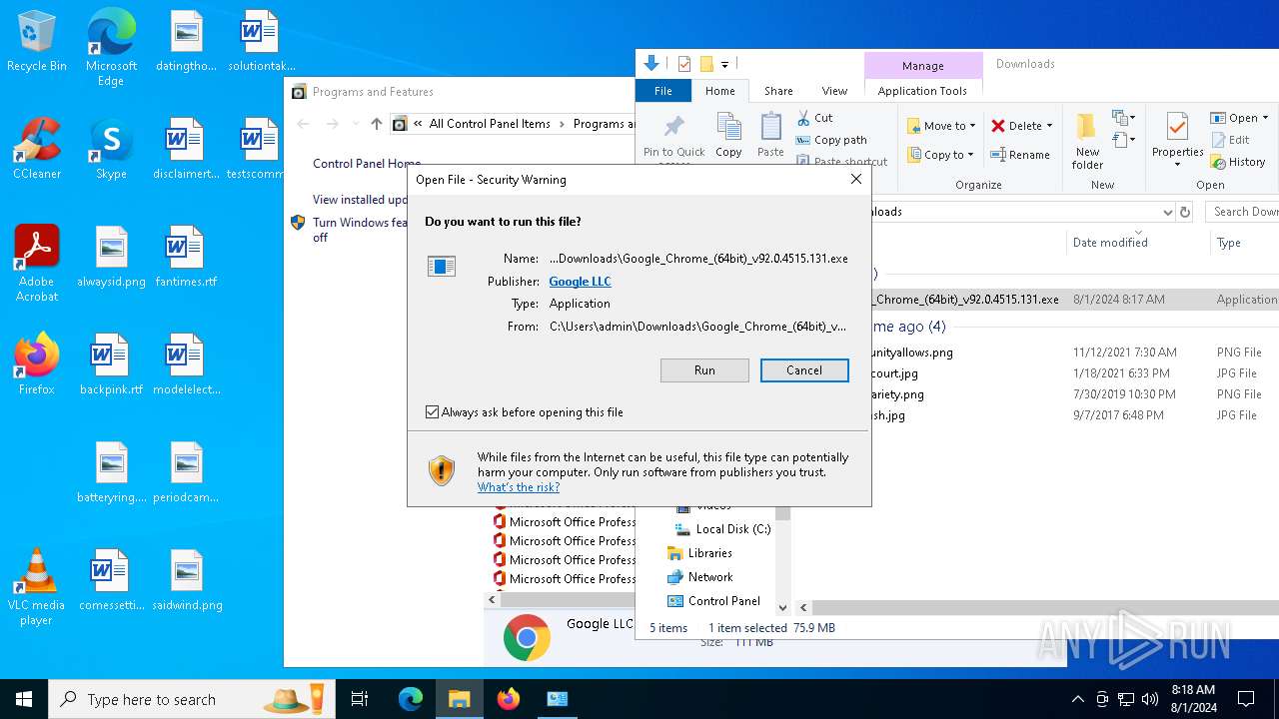Open the Properties button dropdown arrow

click(x=1178, y=165)
